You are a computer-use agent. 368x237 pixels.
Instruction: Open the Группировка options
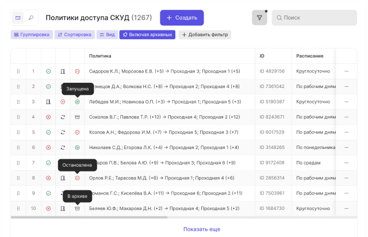(x=32, y=35)
